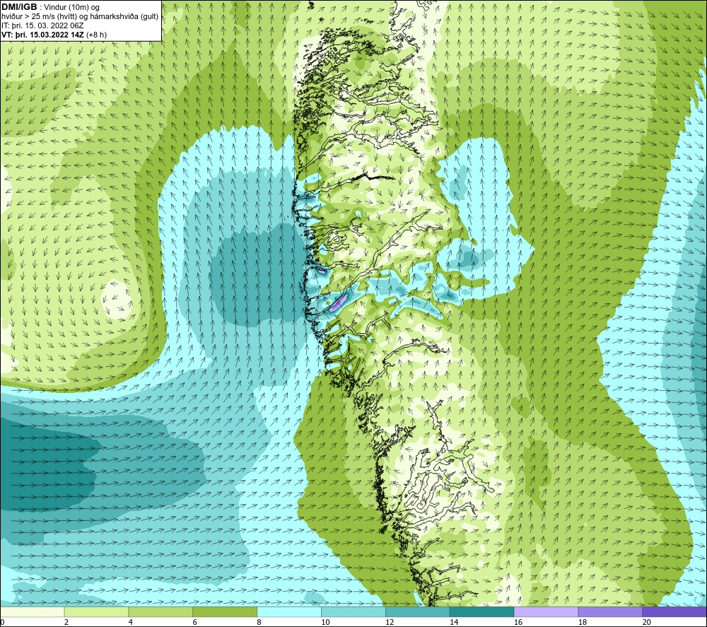The height and width of the screenshot is (627, 707).
Task: Click the "VT: þri. 15.03.2022 14Z (+8 h)" line
Action: click(x=54, y=35)
